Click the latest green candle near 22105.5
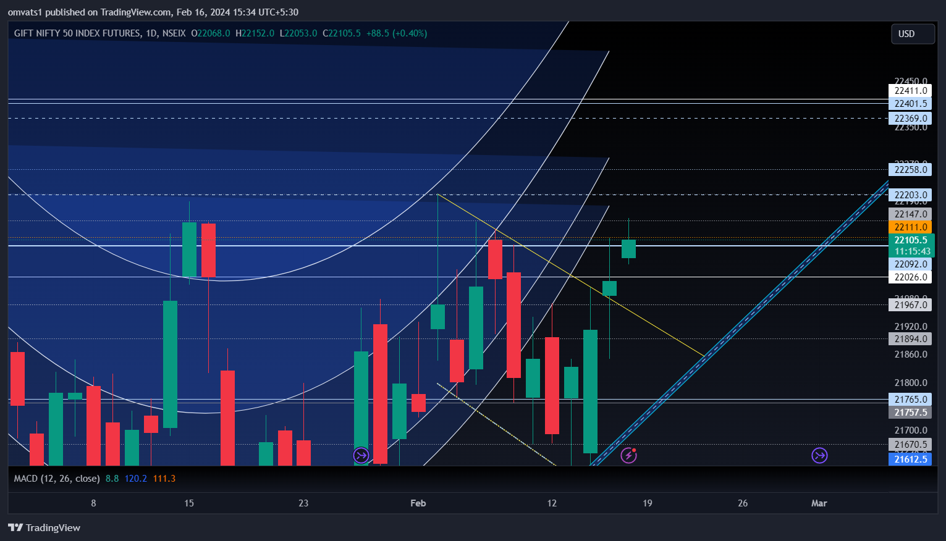Viewport: 946px width, 541px height. tap(628, 249)
